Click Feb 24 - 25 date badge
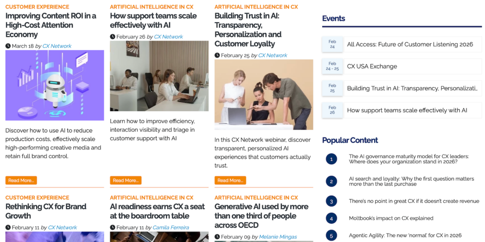Image resolution: width=485 pixels, height=242 pixels. 332,66
